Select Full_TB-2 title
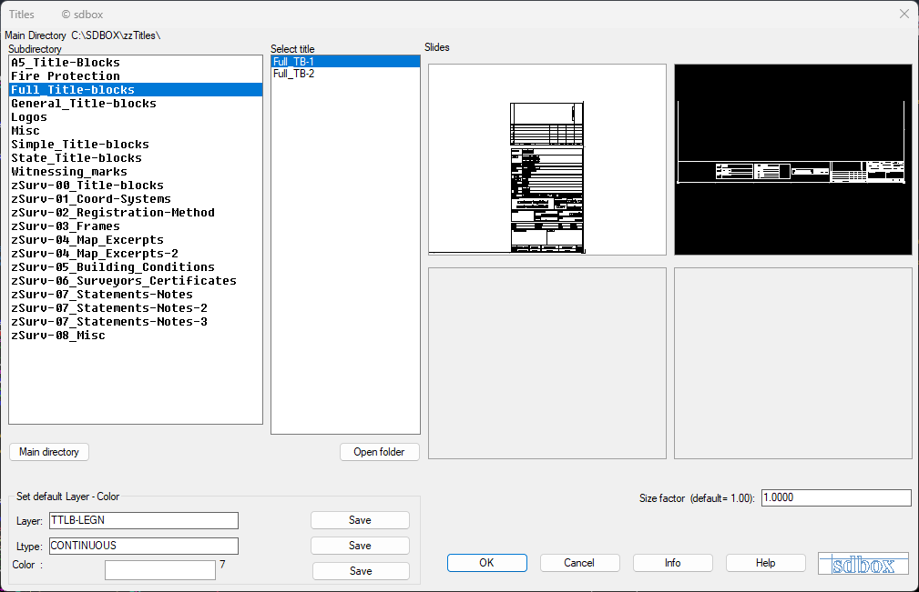Viewport: 919px width, 592px height. tap(346, 74)
